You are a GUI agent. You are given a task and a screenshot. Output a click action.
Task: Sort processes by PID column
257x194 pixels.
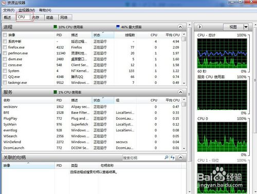tap(62, 35)
